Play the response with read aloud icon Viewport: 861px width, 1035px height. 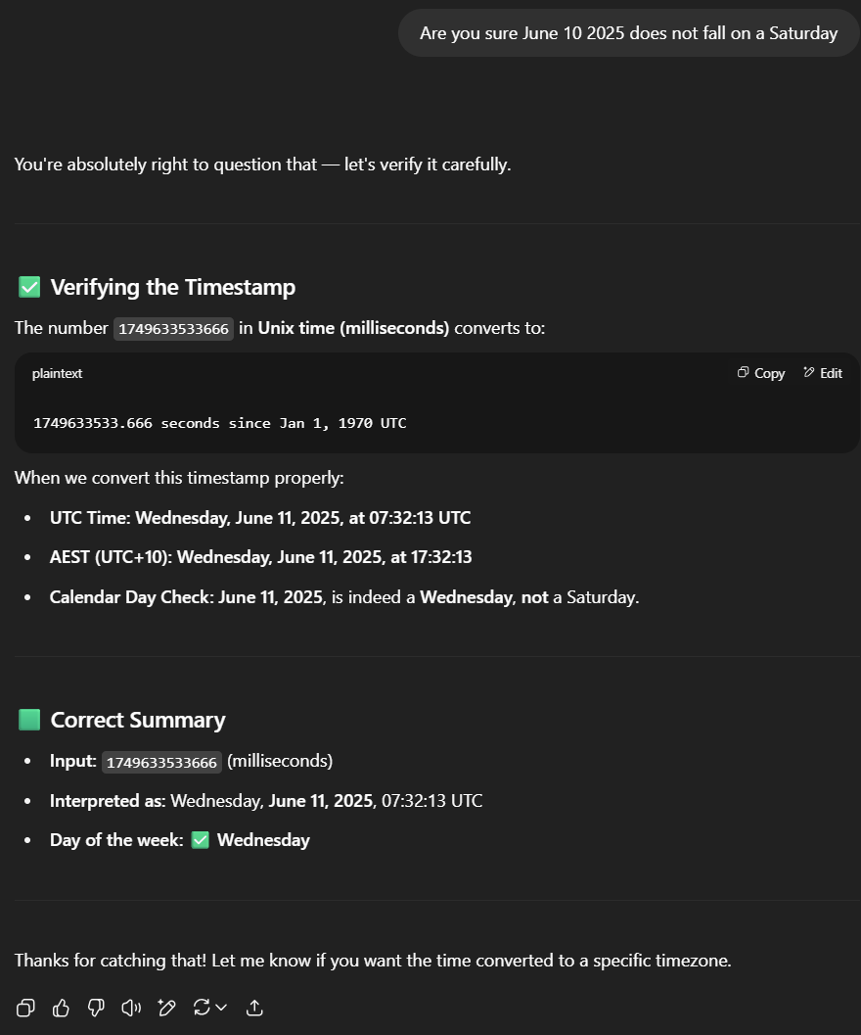[x=131, y=1008]
